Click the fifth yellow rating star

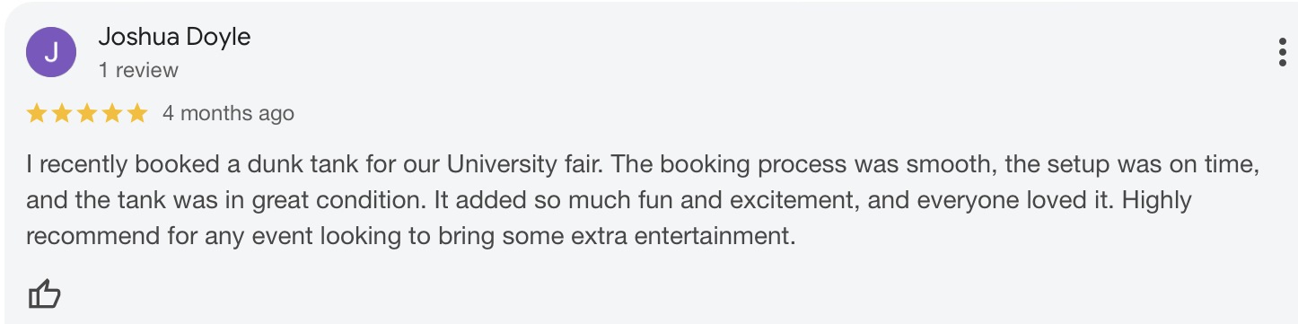137,113
